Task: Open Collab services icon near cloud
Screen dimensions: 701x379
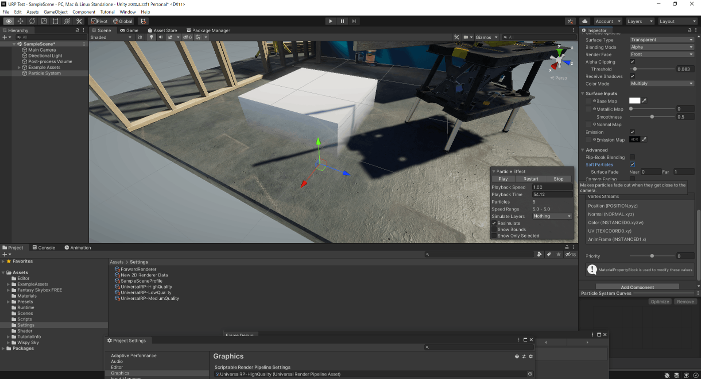Action: point(570,21)
